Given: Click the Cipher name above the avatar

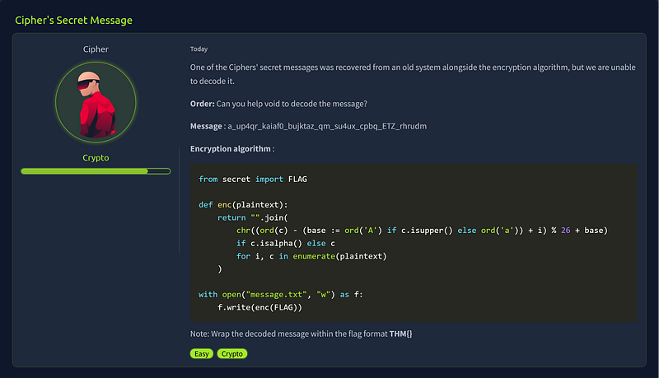Looking at the screenshot, I should (96, 49).
